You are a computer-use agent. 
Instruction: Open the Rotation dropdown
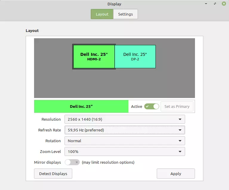tap(125, 141)
